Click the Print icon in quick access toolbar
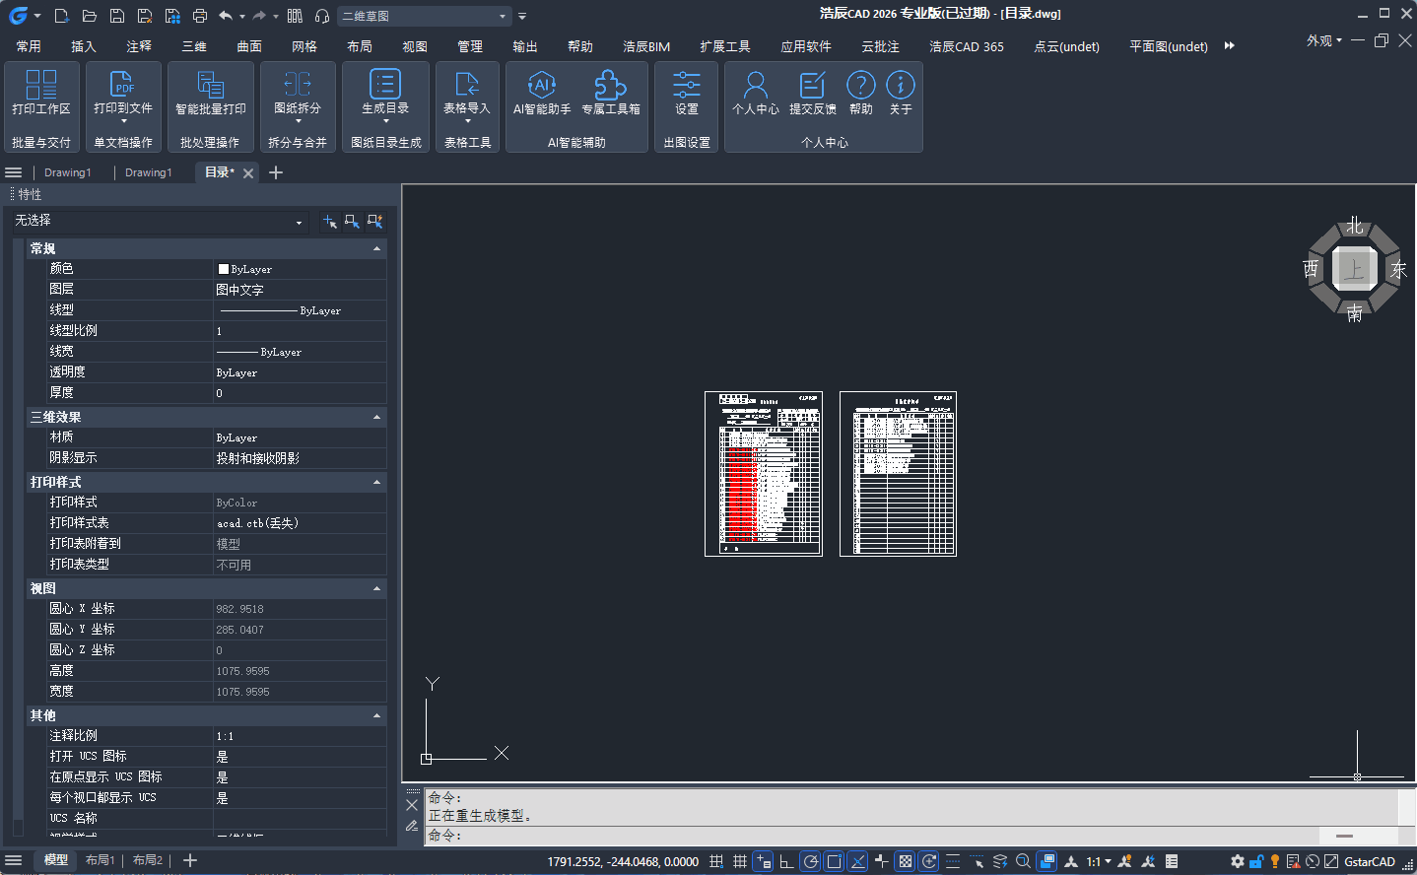Screen dimensions: 1417x875 pos(200,16)
